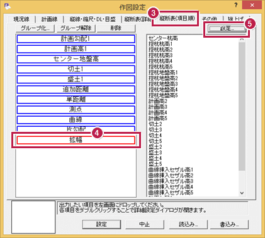Select the 縦断表(項目順) tab

click(177, 18)
